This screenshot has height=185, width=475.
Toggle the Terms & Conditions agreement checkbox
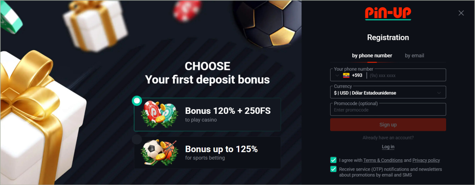333,160
